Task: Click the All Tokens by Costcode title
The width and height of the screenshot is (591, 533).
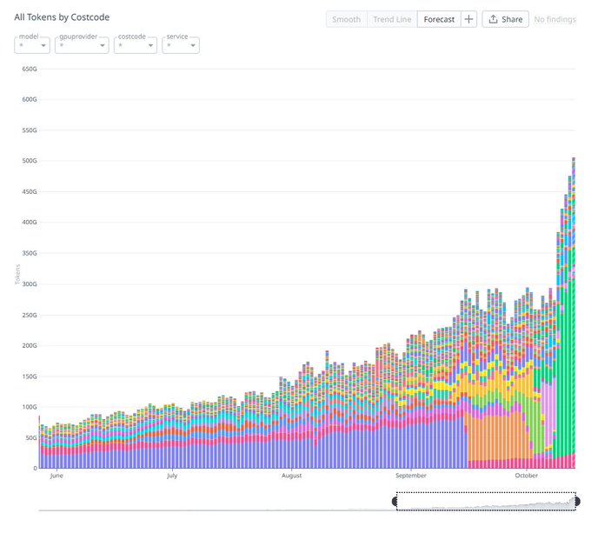Action: click(x=62, y=17)
